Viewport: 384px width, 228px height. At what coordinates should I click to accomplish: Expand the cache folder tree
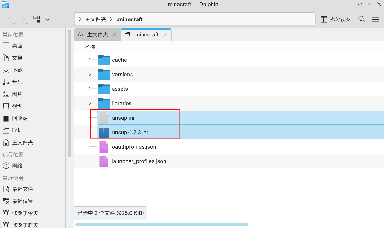(90, 60)
